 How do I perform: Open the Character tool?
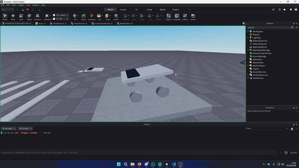[x=91, y=17]
